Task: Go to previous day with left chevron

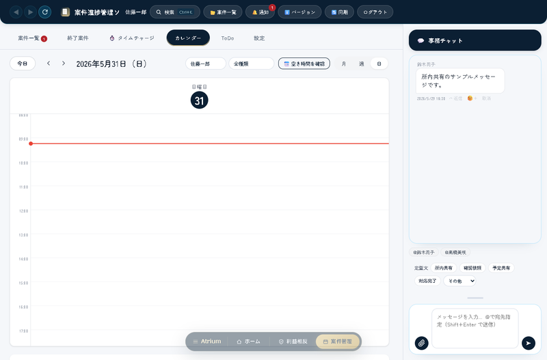Action: point(49,64)
